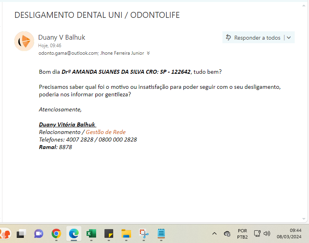The image size is (309, 243).
Task: Open the Teams chat camera icon
Action: tap(39, 233)
